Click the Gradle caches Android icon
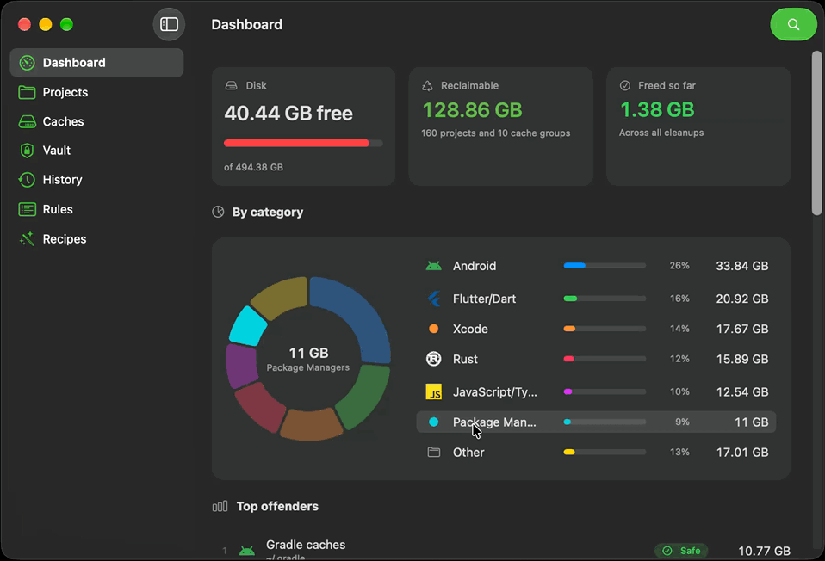 click(x=247, y=551)
